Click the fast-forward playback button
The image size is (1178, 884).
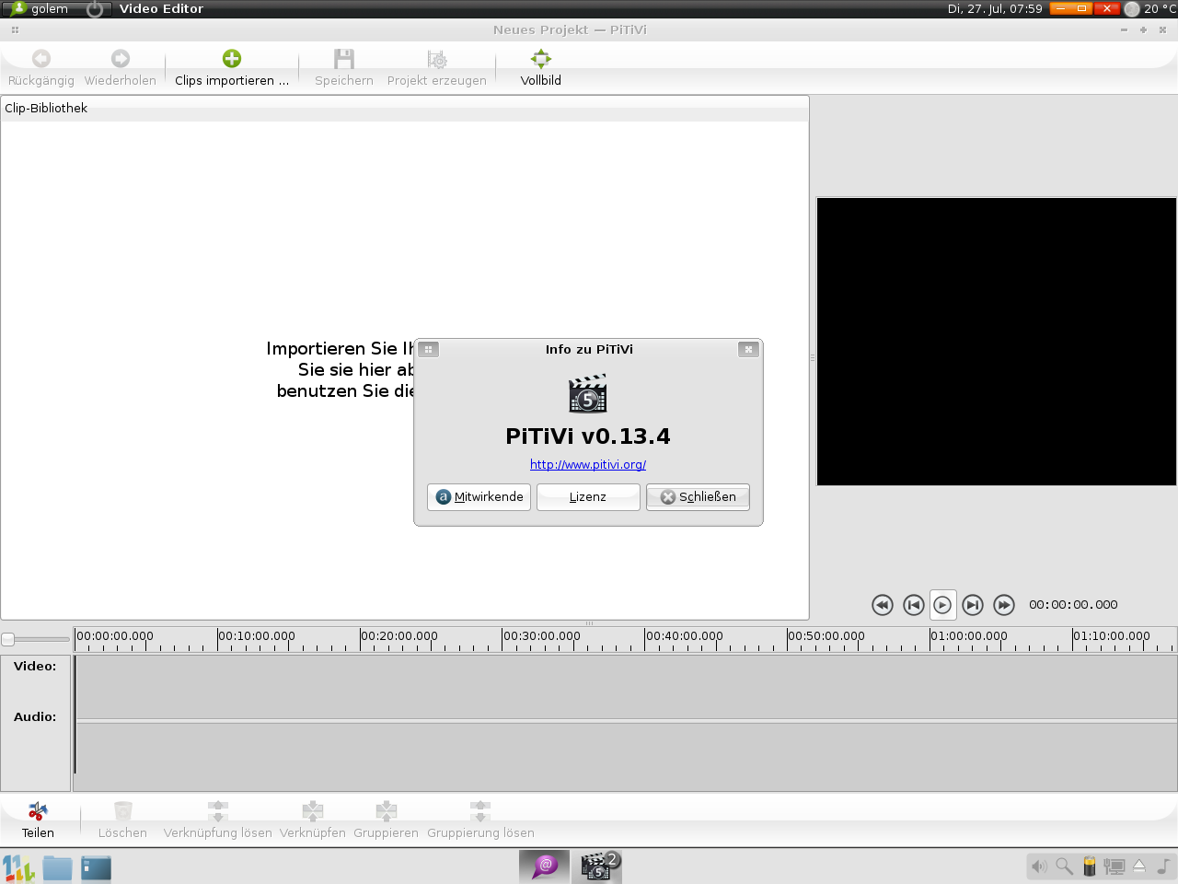pos(1004,605)
